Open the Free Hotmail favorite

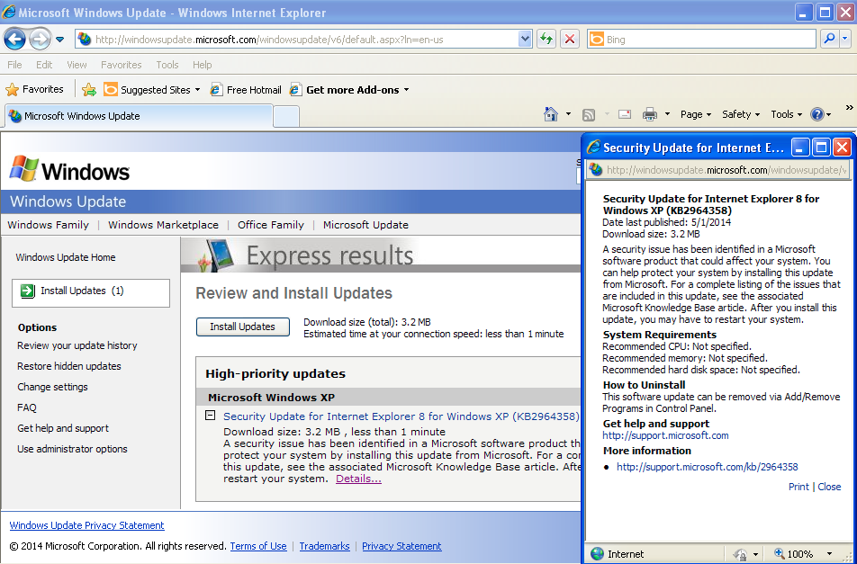[246, 90]
